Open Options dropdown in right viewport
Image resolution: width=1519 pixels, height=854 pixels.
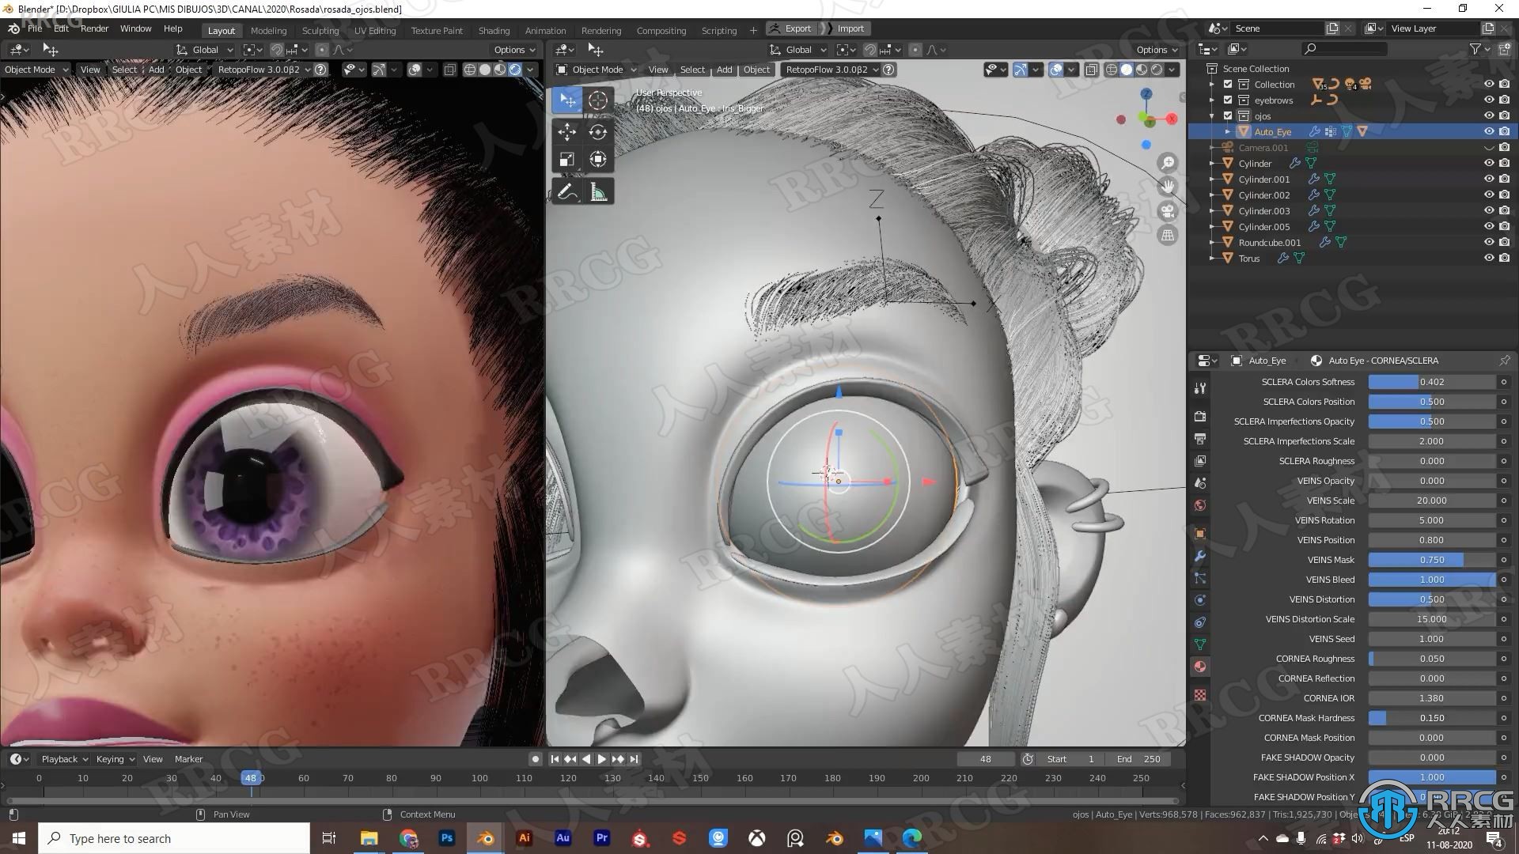click(1156, 50)
